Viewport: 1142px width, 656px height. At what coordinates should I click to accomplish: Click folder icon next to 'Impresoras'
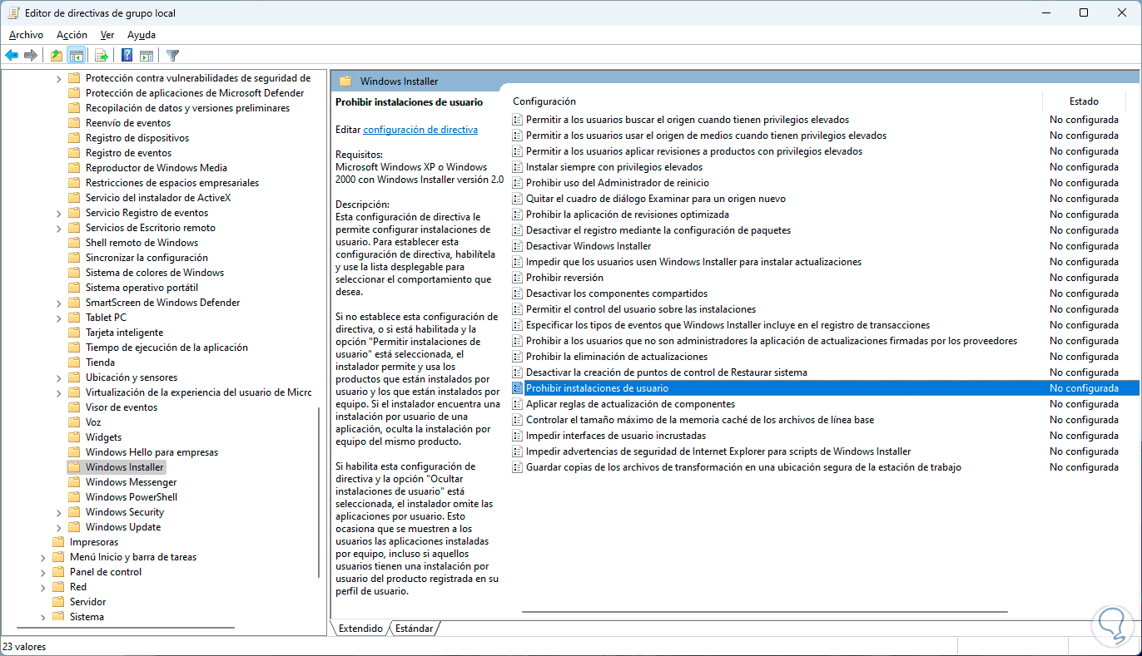click(58, 542)
